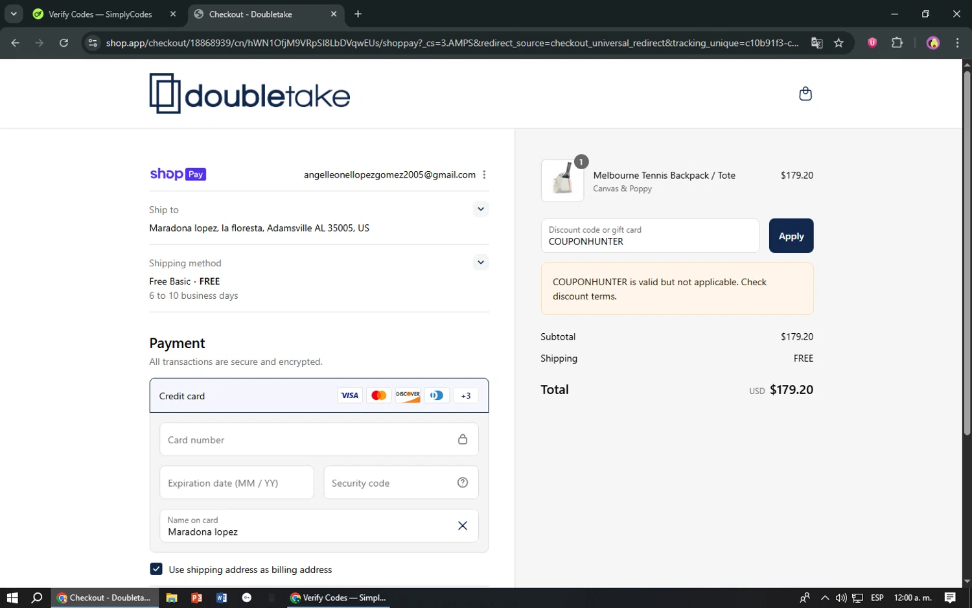This screenshot has height=608, width=972.
Task: Open the Extensions puzzle menu
Action: pos(897,43)
